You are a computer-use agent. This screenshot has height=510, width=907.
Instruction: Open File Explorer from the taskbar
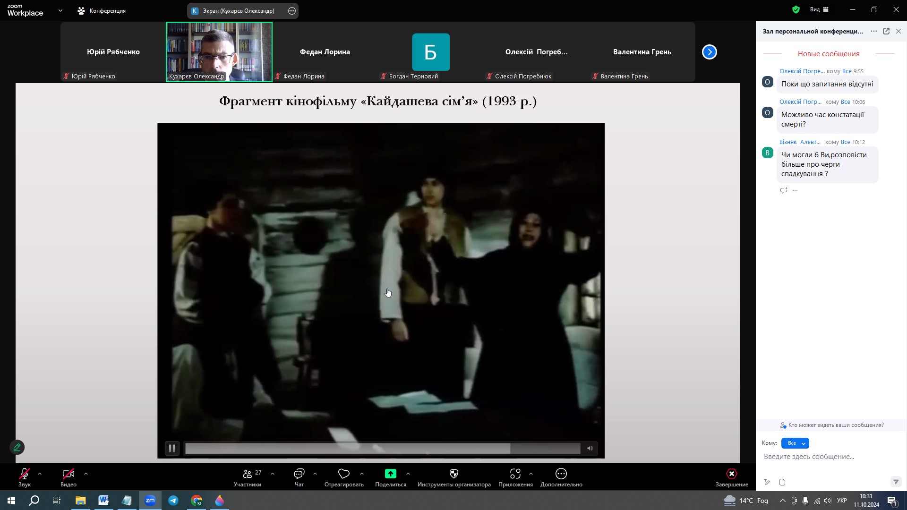pyautogui.click(x=80, y=501)
